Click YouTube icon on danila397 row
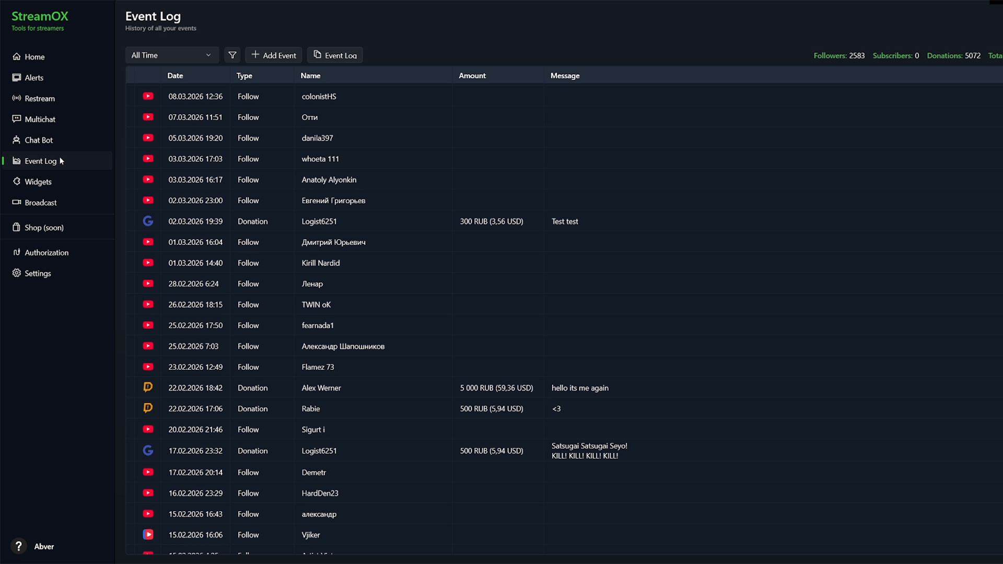Screen dimensions: 1003x564 tap(148, 138)
